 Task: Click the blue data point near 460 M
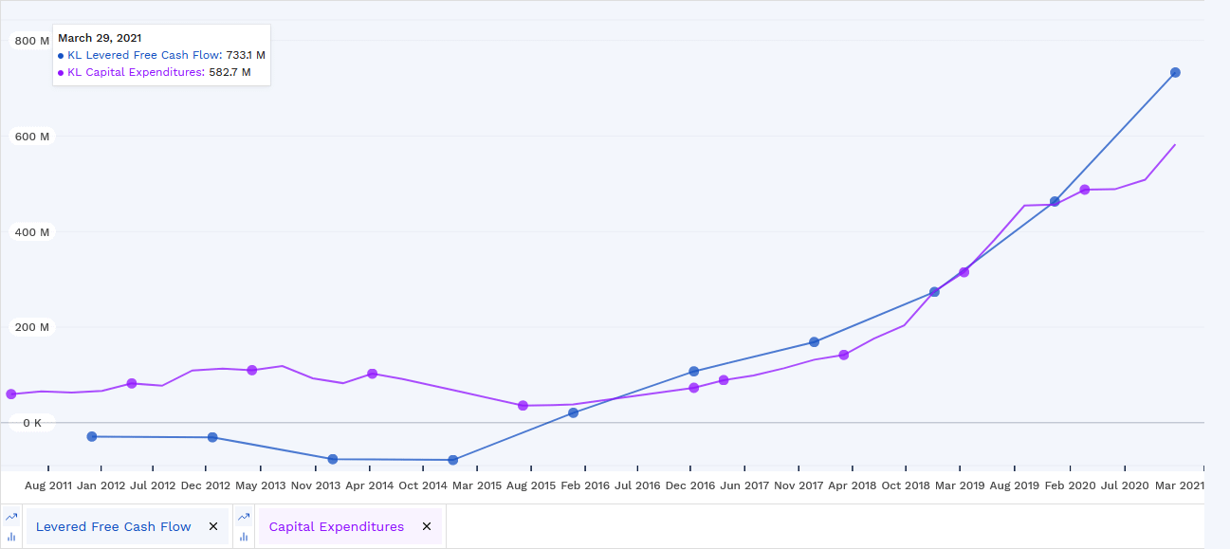click(1055, 202)
